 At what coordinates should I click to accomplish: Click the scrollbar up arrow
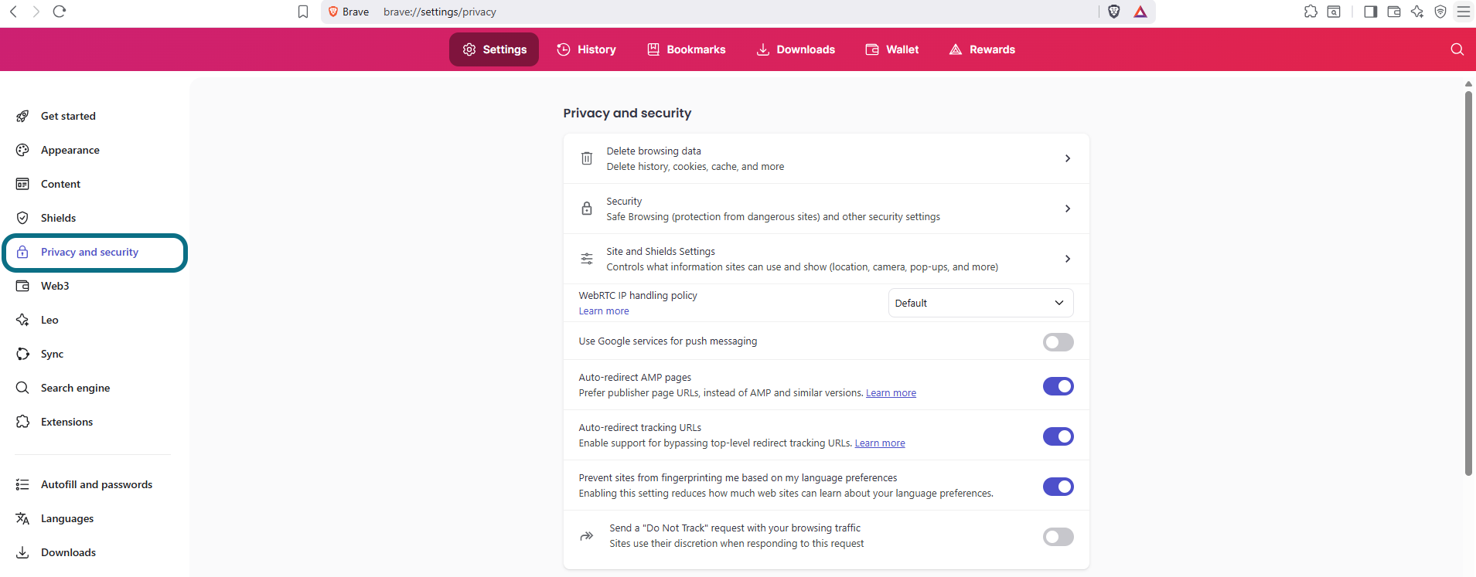(x=1468, y=83)
